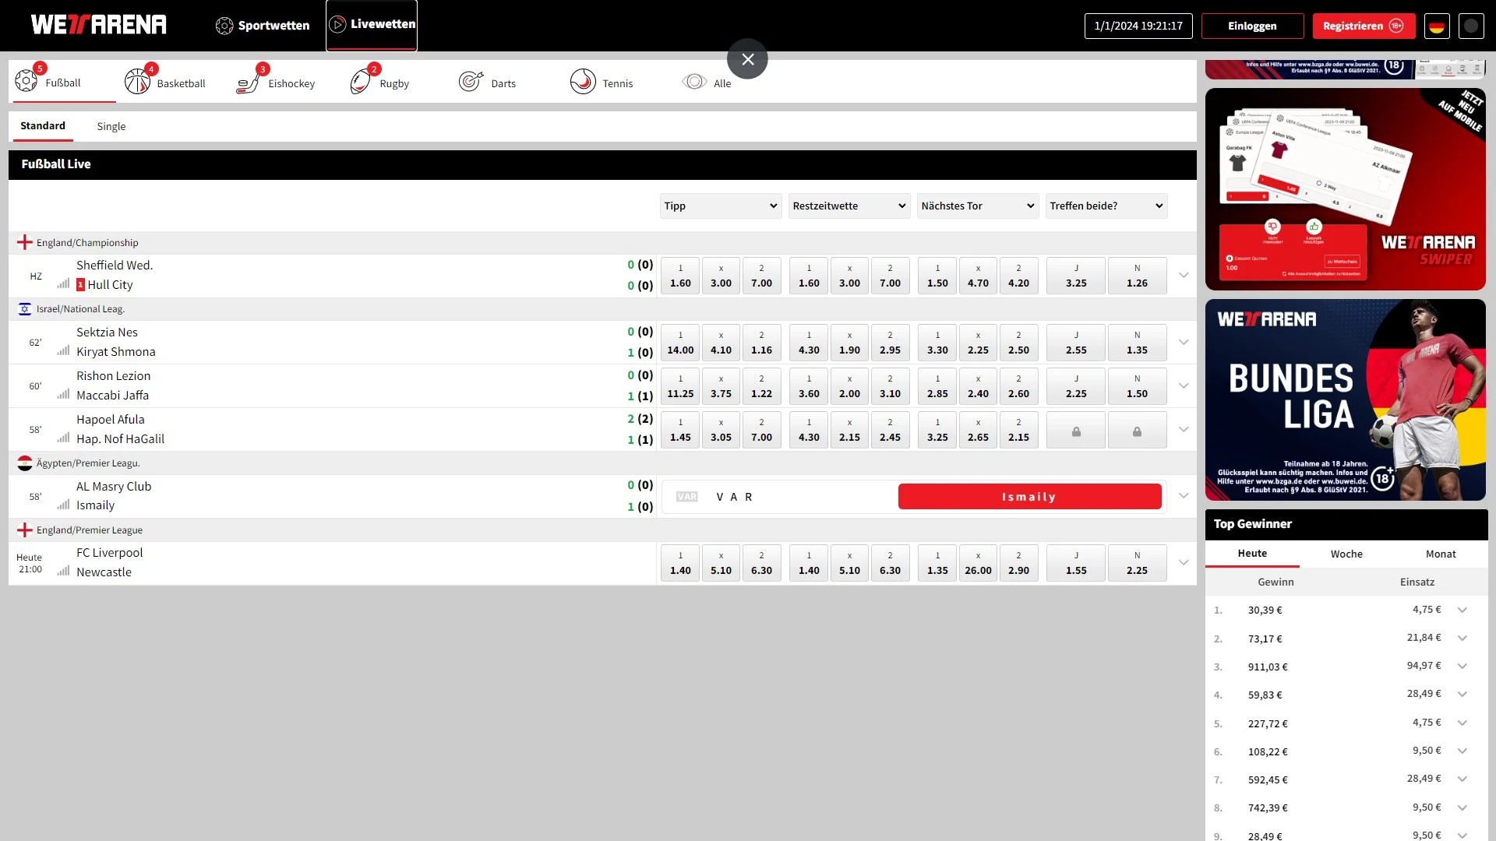The height and width of the screenshot is (841, 1496).
Task: Bet Tipp 1 at 14.00 Sektzia Nes
Action: (680, 343)
